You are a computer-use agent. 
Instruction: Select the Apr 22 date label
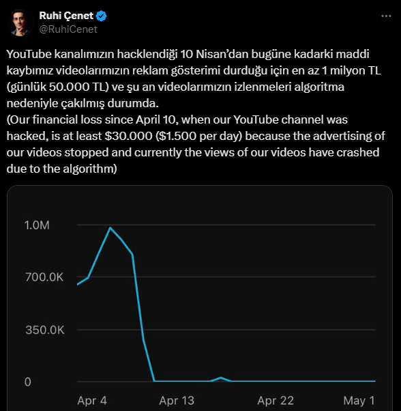[x=276, y=401]
